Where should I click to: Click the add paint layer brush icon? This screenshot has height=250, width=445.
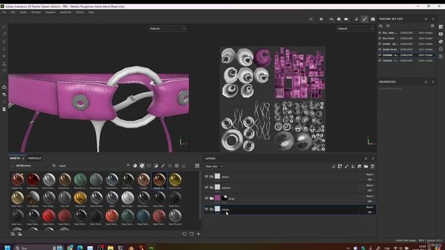point(346,167)
